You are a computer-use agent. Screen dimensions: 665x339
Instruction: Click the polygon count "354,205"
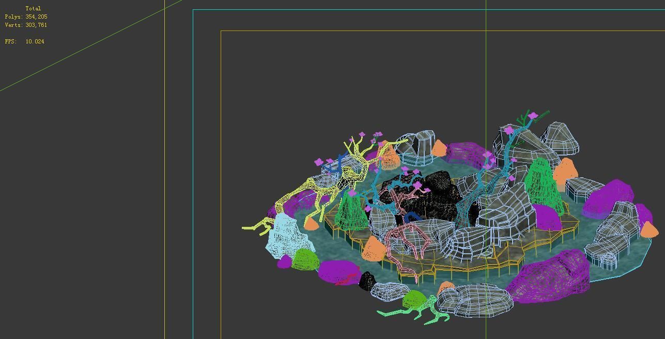point(36,17)
